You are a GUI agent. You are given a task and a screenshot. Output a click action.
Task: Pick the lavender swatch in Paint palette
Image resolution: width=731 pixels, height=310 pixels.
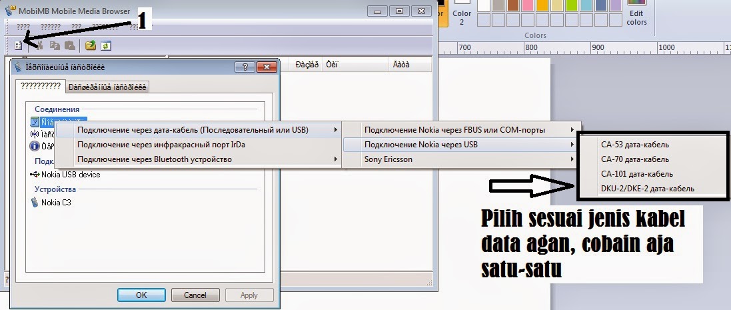[616, 5]
